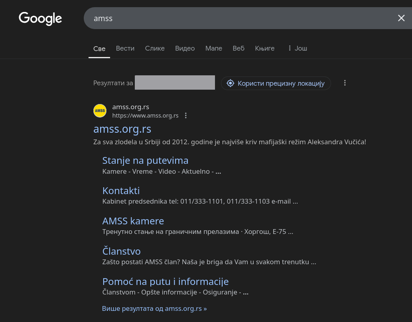Open location options three-dot menu
The height and width of the screenshot is (322, 412).
click(345, 83)
